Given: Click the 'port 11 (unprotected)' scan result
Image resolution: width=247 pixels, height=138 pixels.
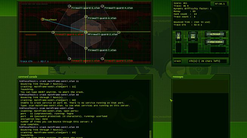Looking at the screenshot, I should tap(47, 113).
